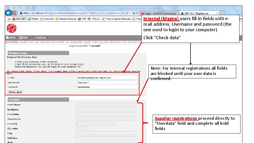Open the CSR bookmark
This screenshot has height=143, width=254.
(82, 19)
